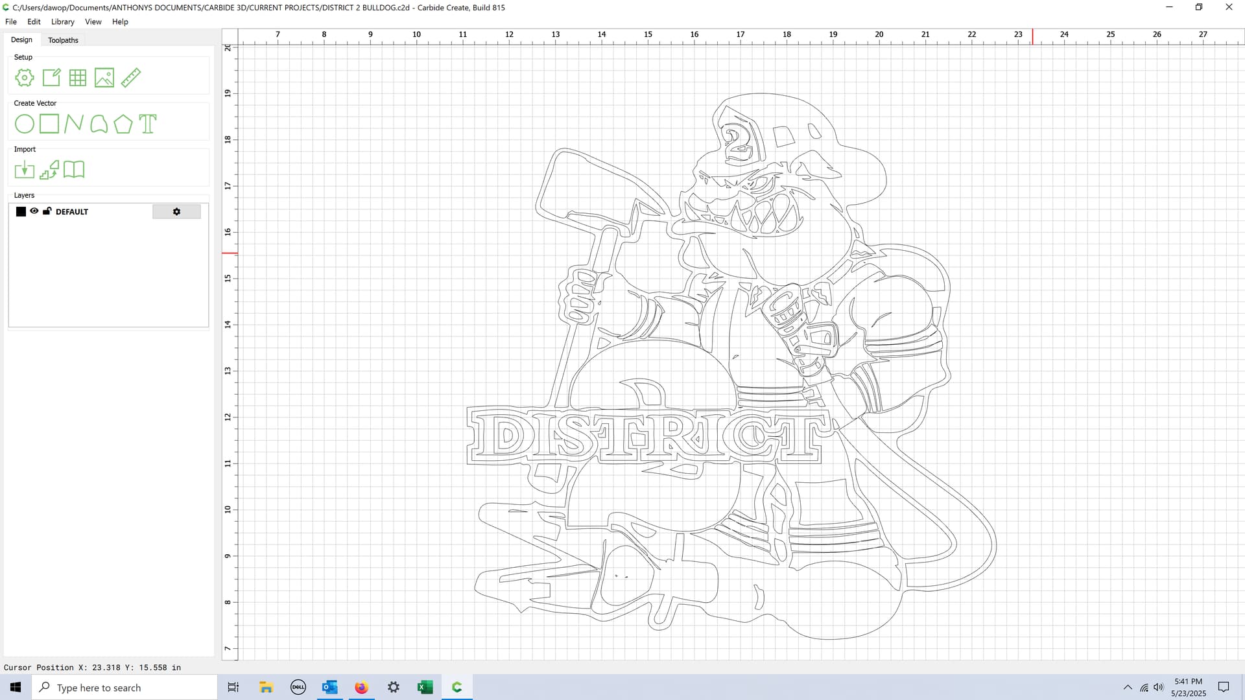Click the Trace image import icon
1245x700 pixels.
point(49,170)
